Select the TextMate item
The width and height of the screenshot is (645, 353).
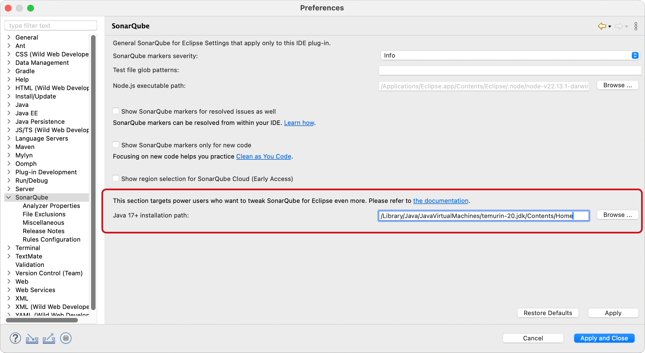29,256
